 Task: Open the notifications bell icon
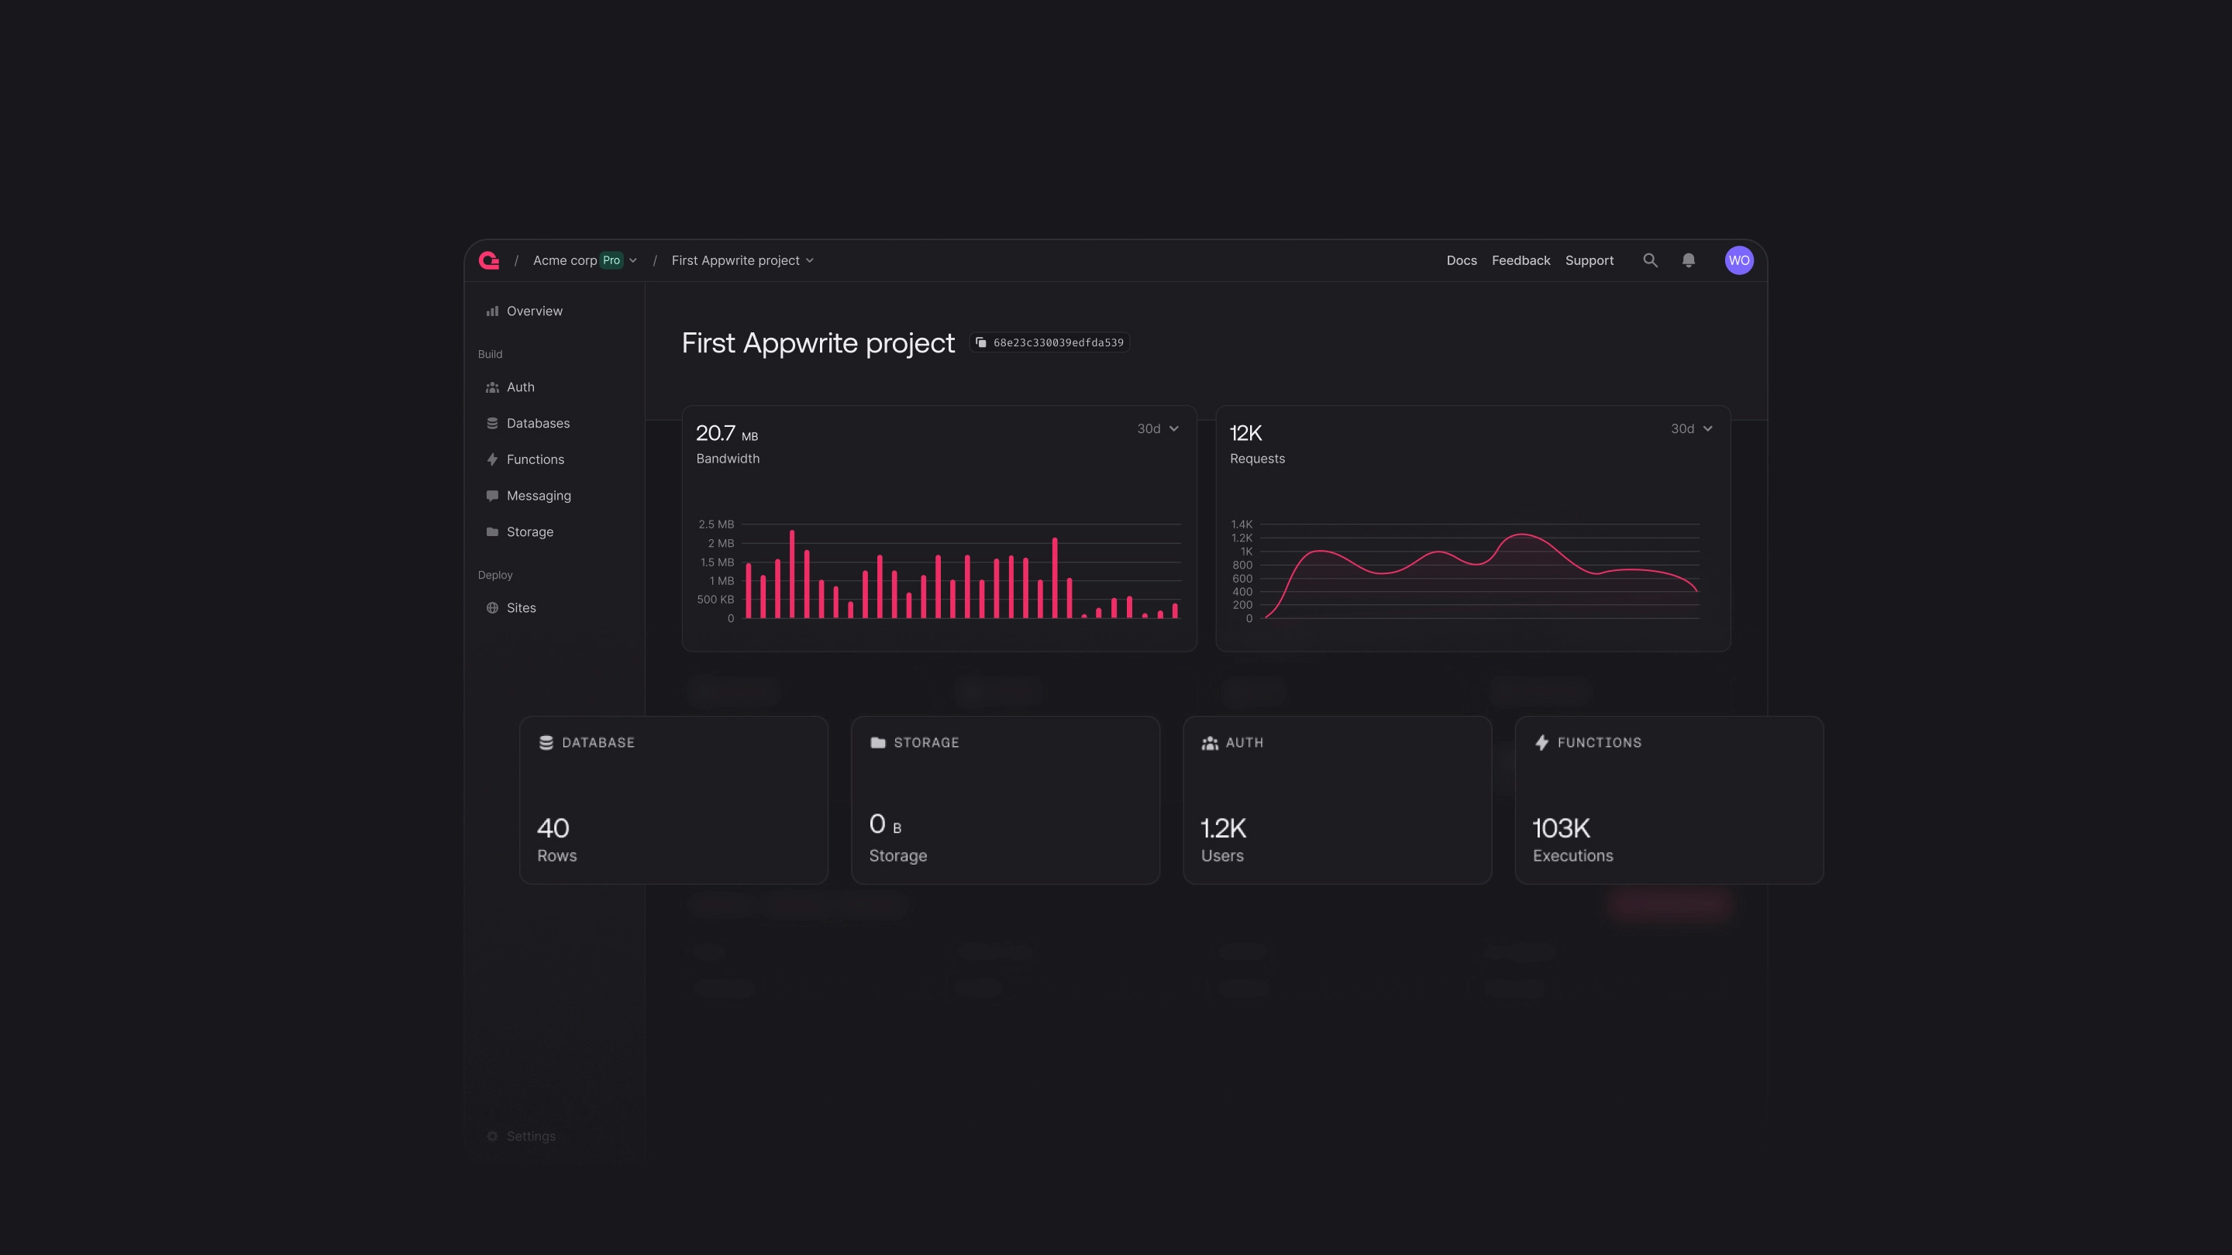(1688, 260)
